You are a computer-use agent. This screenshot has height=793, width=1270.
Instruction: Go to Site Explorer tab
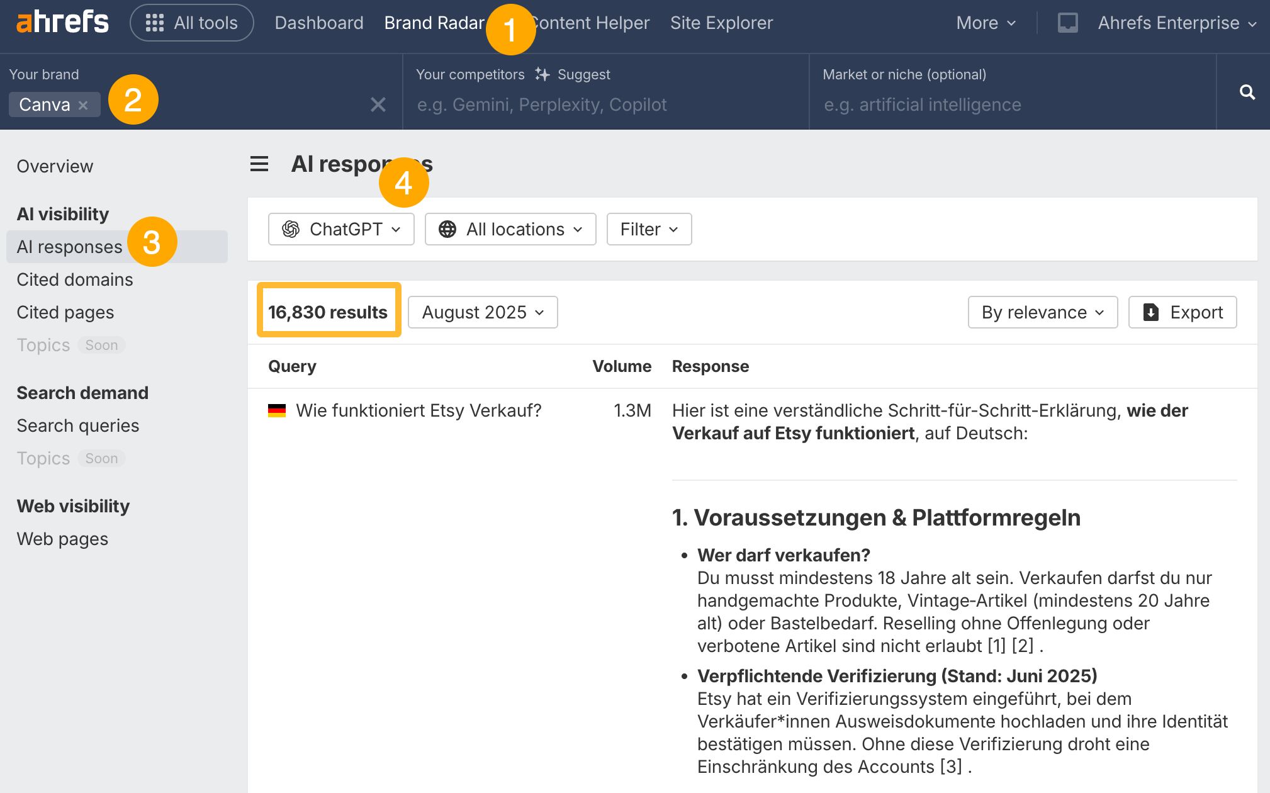721,23
